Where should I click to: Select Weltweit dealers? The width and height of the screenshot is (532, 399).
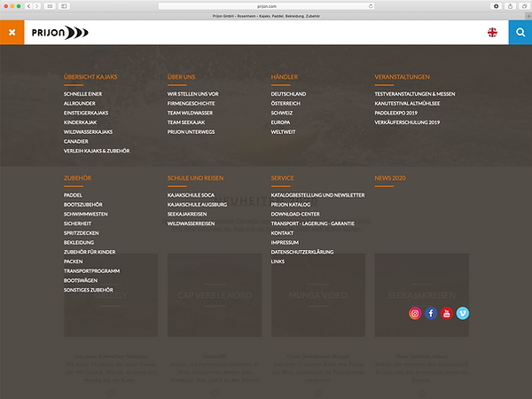point(283,132)
